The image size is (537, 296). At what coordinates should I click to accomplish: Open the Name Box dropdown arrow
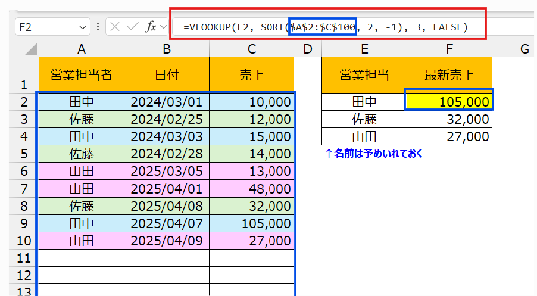tap(82, 27)
